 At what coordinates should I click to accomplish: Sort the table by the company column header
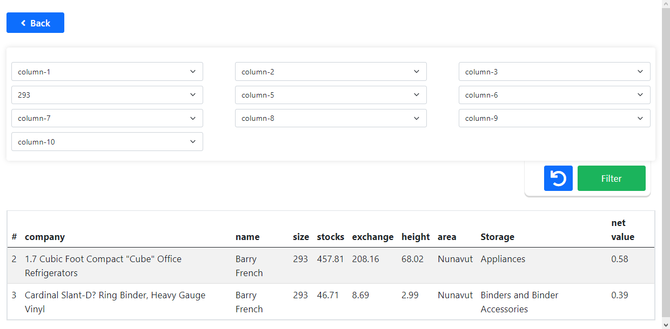[x=44, y=237]
